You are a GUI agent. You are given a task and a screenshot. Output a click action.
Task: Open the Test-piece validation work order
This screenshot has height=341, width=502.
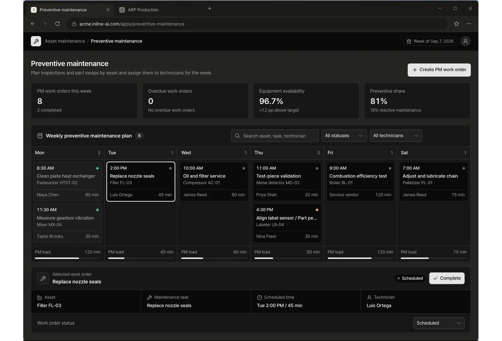point(287,181)
